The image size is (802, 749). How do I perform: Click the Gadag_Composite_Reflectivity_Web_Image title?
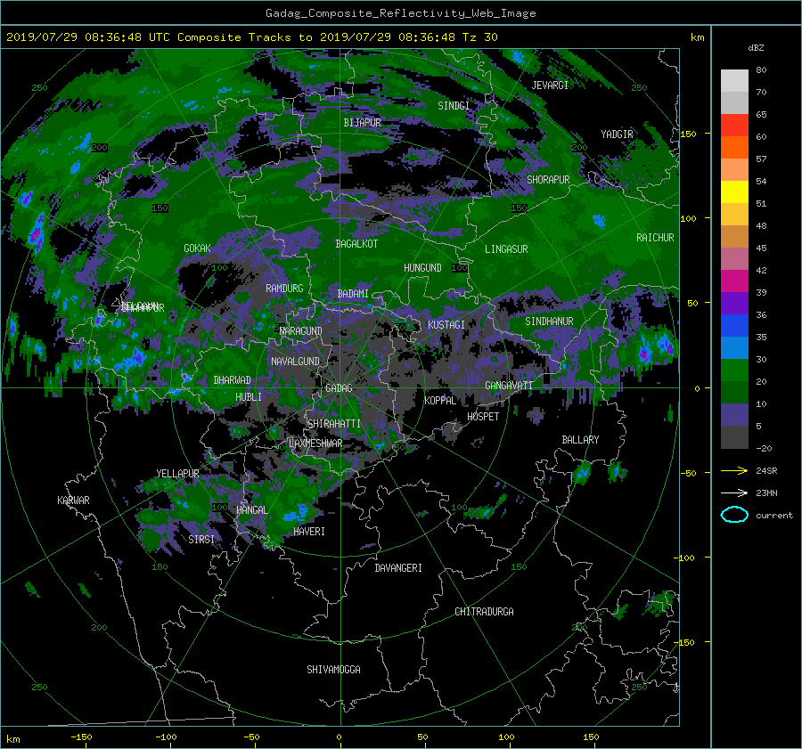pos(400,13)
